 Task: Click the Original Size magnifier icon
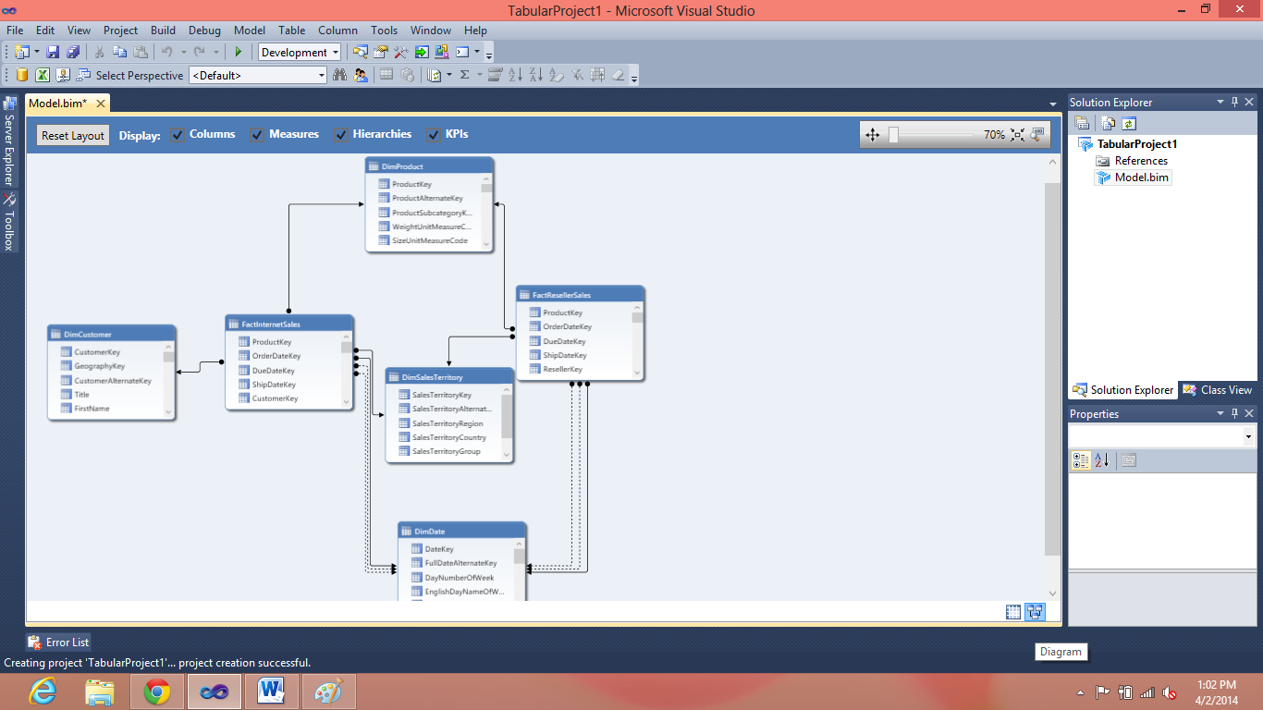point(1037,135)
